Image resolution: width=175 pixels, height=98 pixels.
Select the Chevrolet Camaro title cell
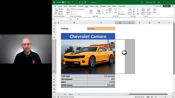pos(88,36)
